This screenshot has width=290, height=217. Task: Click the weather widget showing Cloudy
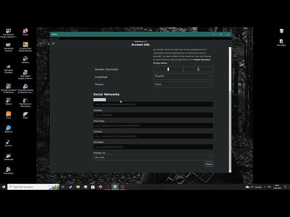[253, 187]
